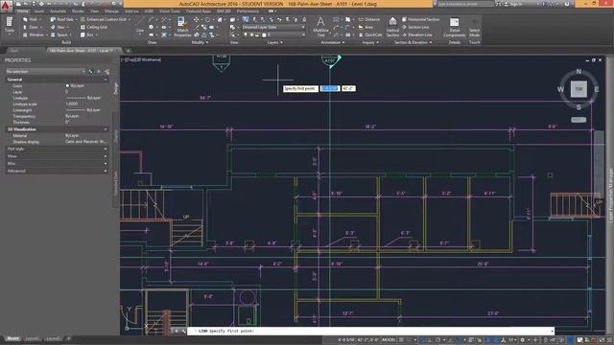The width and height of the screenshot is (614, 345).
Task: Toggle the PICKADD icon in Properties panel
Action: tap(91, 72)
